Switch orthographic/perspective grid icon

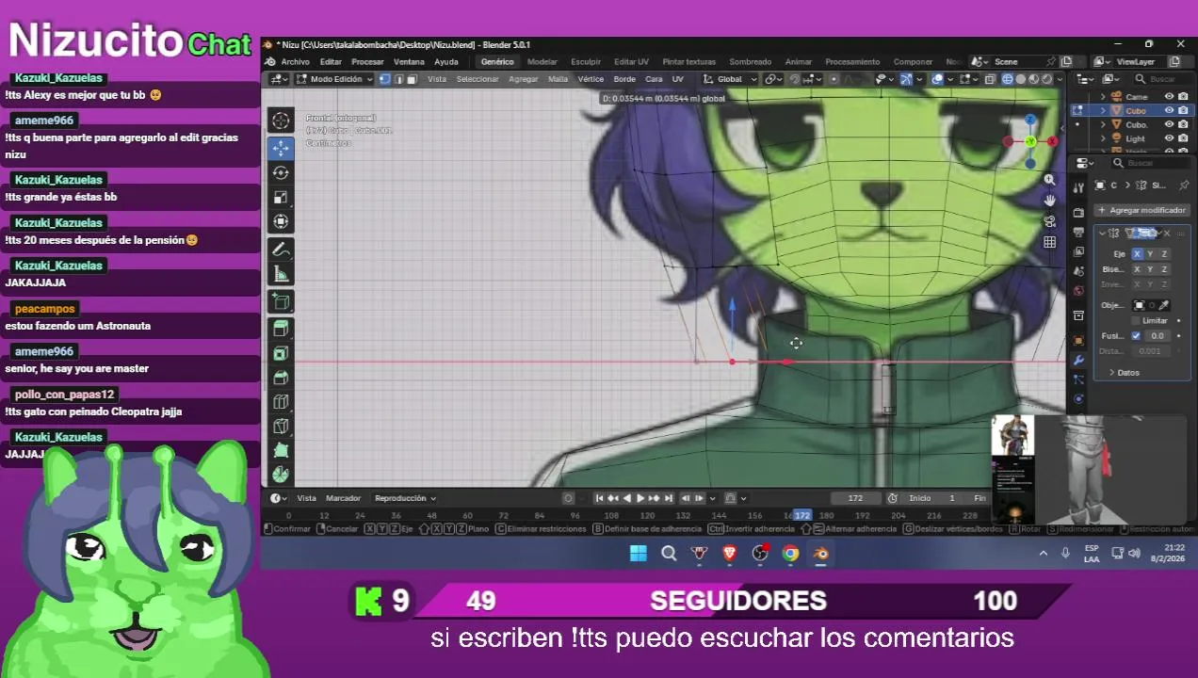(1049, 242)
